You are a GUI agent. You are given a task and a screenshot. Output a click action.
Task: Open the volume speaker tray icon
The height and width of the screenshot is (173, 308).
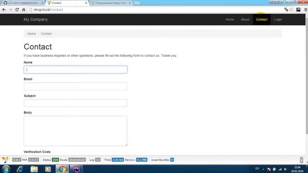tap(285, 169)
